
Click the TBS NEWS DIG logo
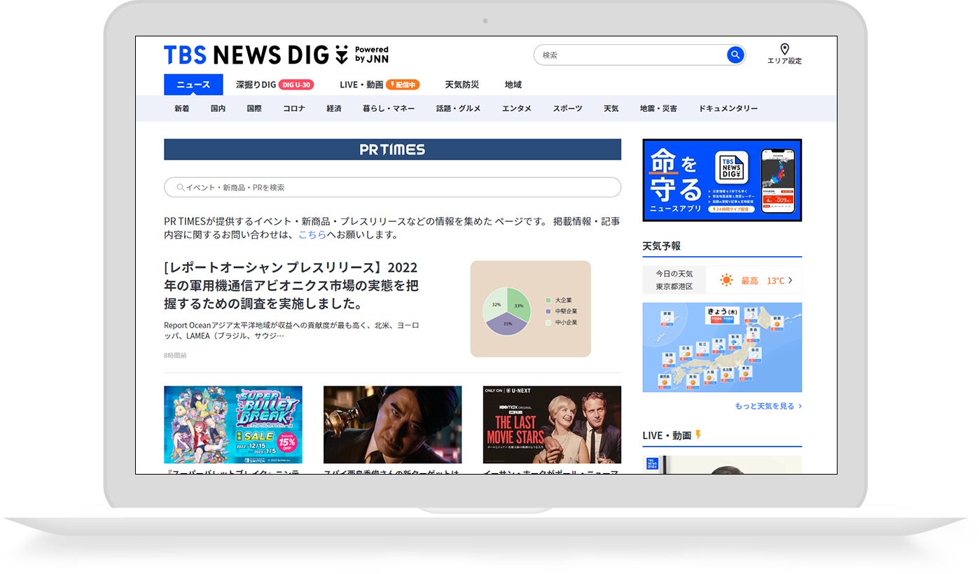[276, 55]
